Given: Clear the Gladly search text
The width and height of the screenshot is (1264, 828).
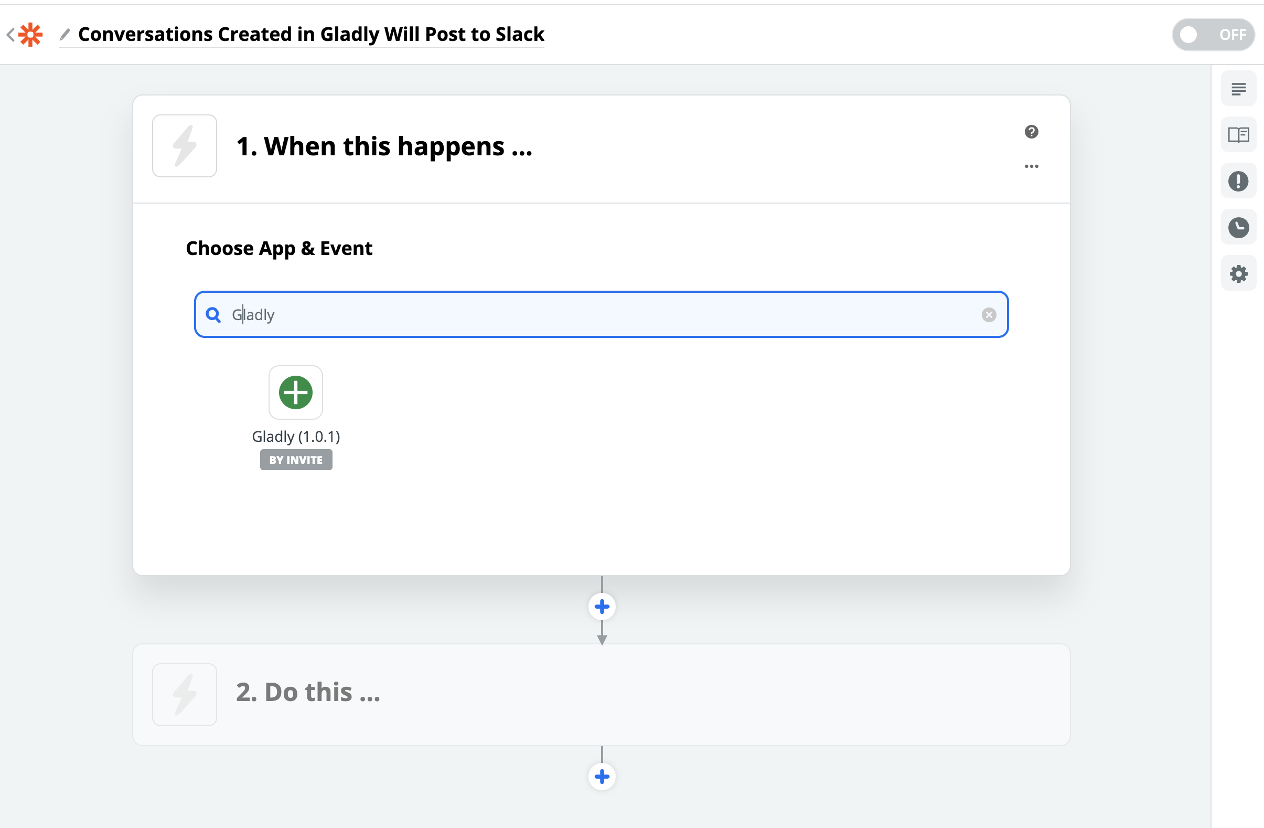Looking at the screenshot, I should click(x=988, y=315).
